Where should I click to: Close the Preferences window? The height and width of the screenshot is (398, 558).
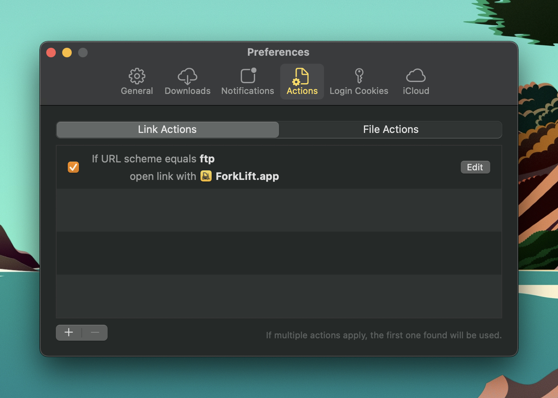[x=51, y=53]
